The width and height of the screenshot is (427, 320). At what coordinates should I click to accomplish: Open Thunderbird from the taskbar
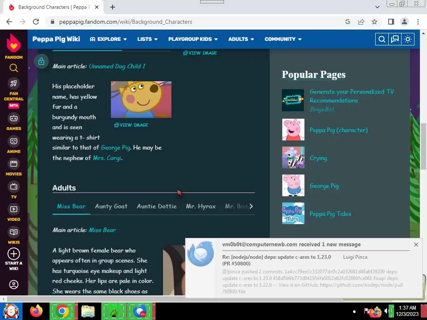140,311
